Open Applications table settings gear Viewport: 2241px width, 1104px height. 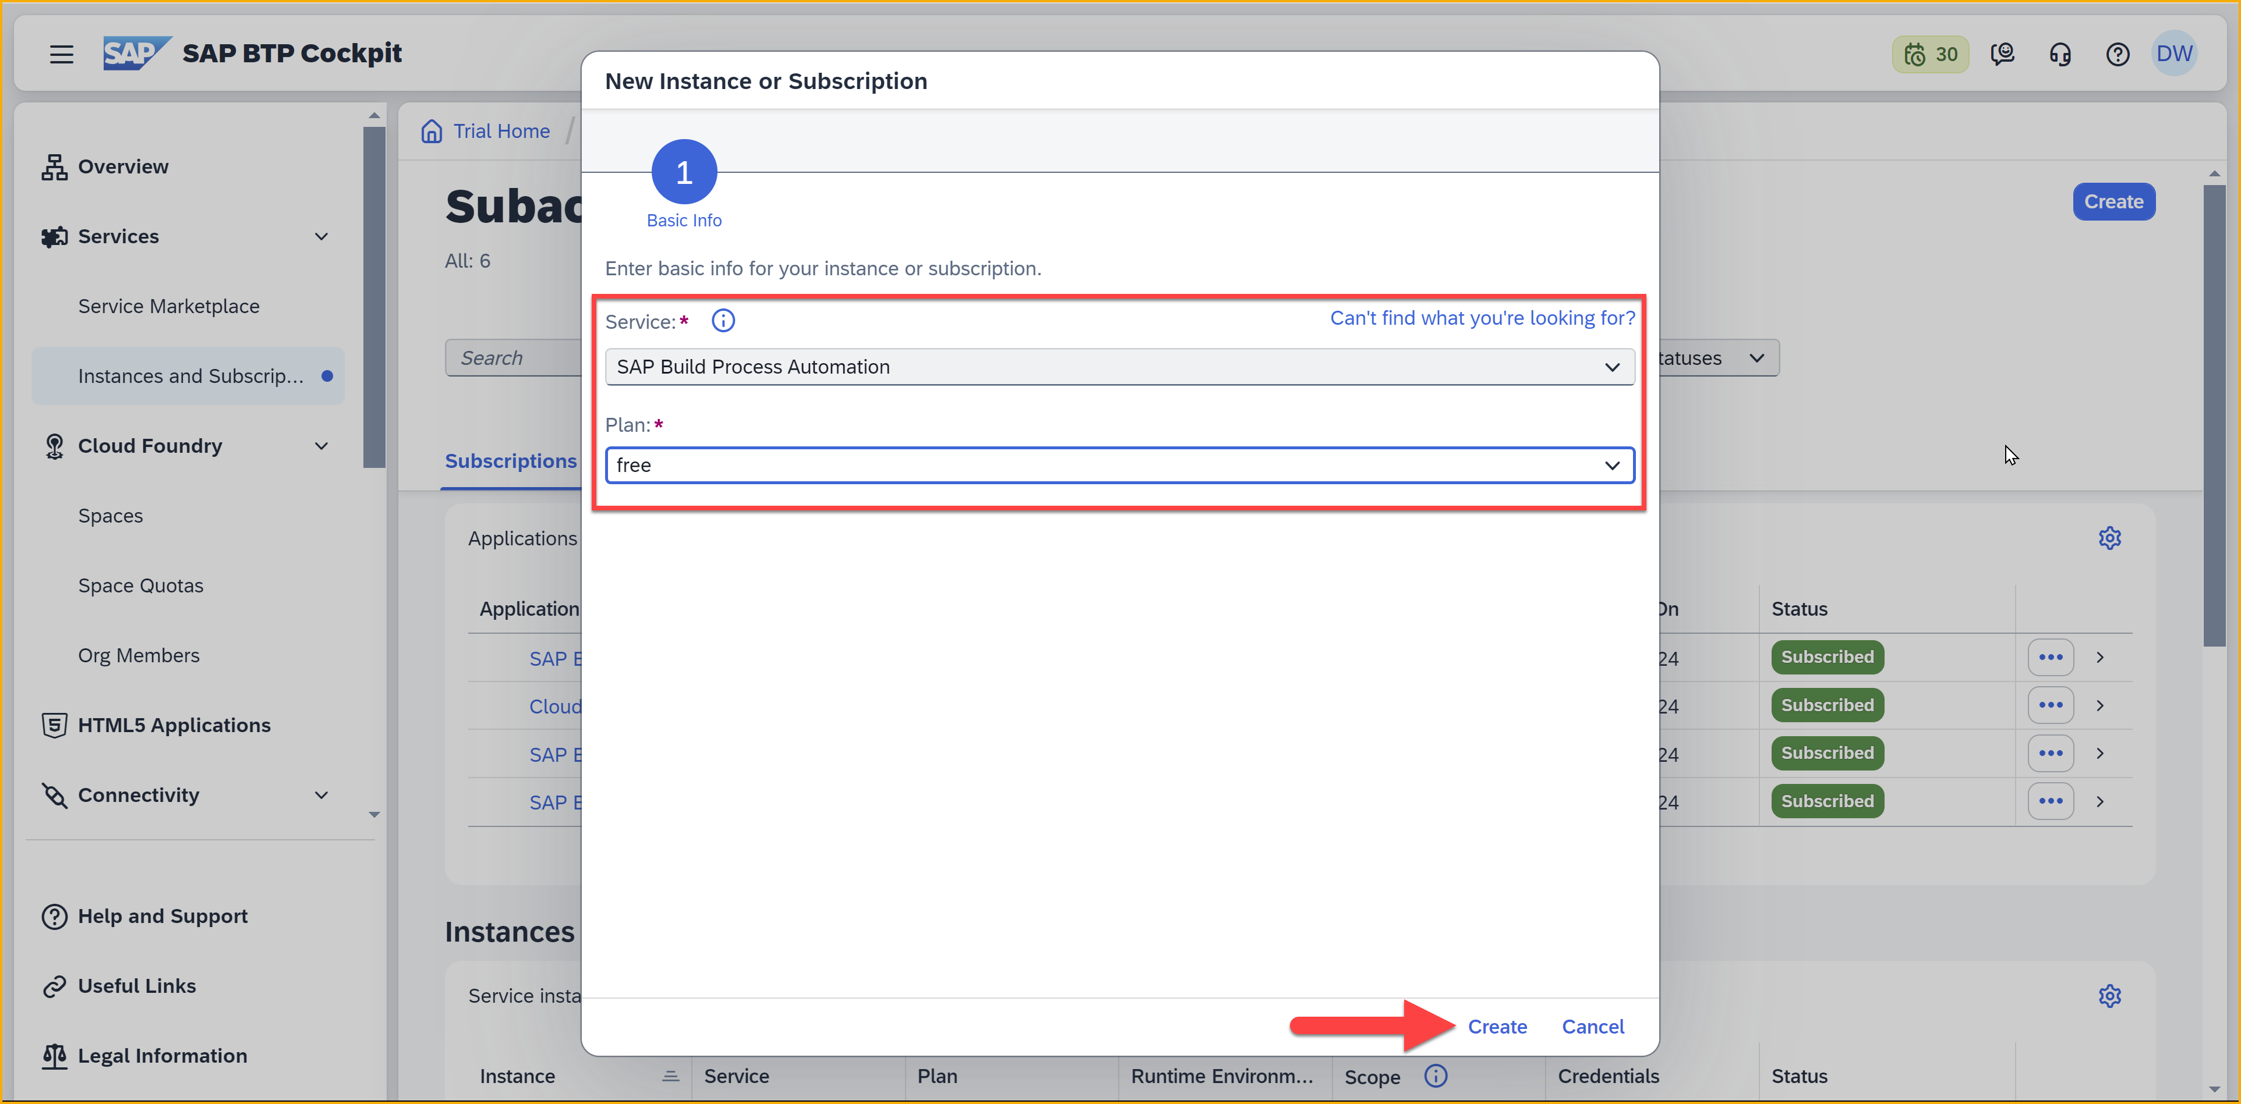pos(2109,538)
